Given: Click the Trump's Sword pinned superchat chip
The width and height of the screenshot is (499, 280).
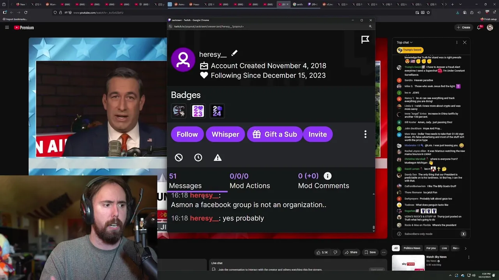Looking at the screenshot, I should 410,50.
